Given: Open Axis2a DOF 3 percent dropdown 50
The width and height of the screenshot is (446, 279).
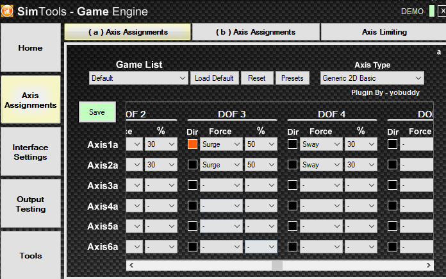Looking at the screenshot, I should pos(261,165).
